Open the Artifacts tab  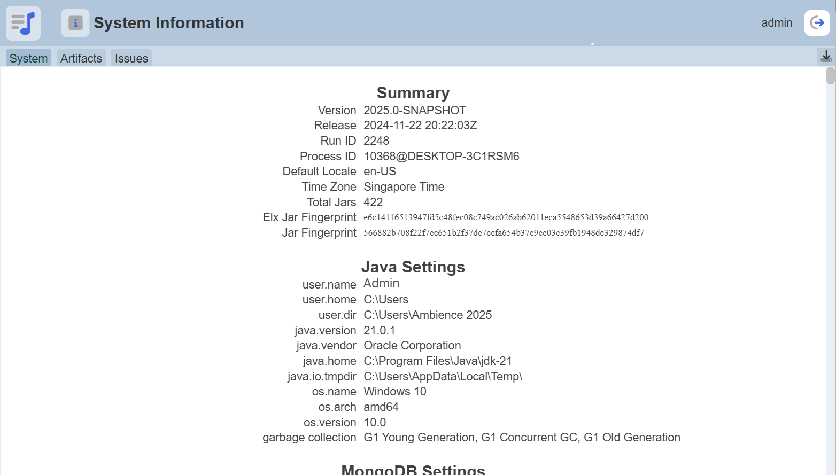click(x=81, y=58)
